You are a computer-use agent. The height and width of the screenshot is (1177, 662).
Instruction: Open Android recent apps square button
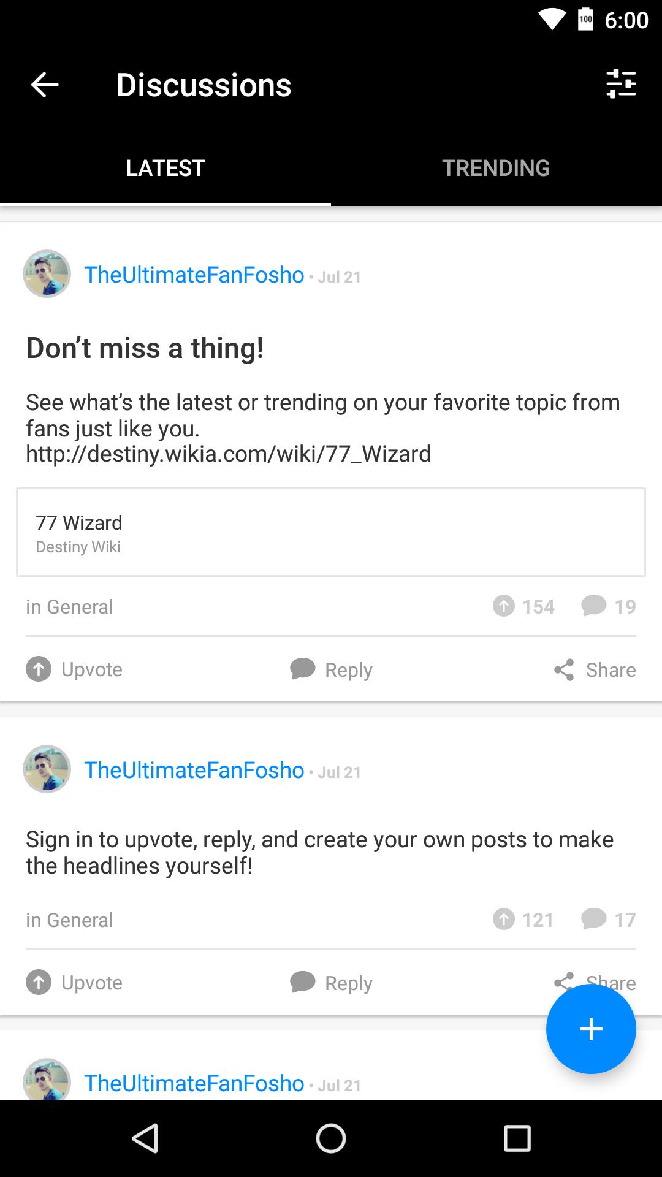[517, 1139]
